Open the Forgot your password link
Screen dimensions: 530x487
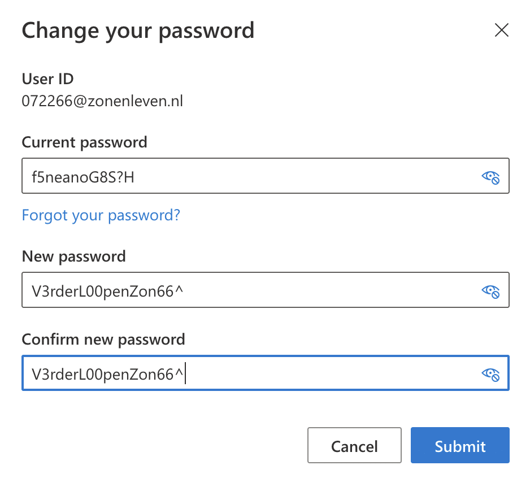click(x=101, y=215)
